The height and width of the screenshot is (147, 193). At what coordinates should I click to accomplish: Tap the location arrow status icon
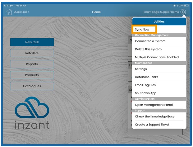coord(177,6)
